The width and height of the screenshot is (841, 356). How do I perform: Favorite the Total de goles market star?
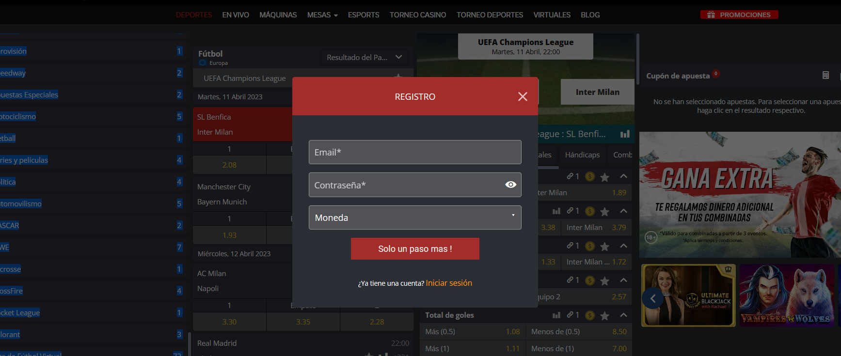click(604, 316)
